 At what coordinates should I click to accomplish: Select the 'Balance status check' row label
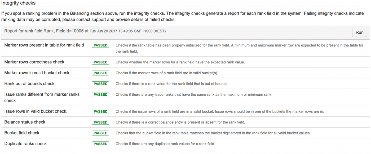[x=25, y=122]
